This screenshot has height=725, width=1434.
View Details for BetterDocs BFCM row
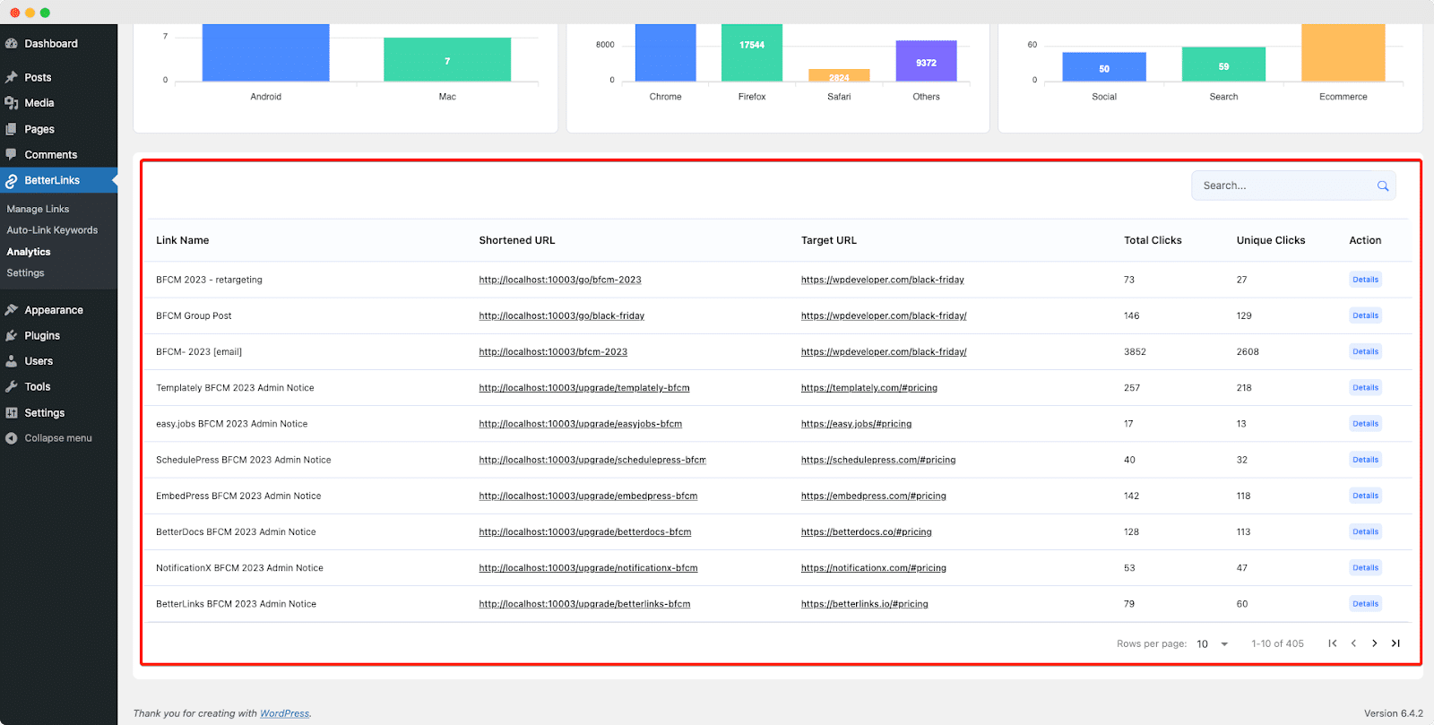point(1365,531)
